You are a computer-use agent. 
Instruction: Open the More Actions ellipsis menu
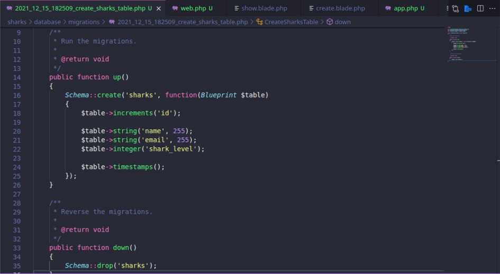pyautogui.click(x=493, y=8)
